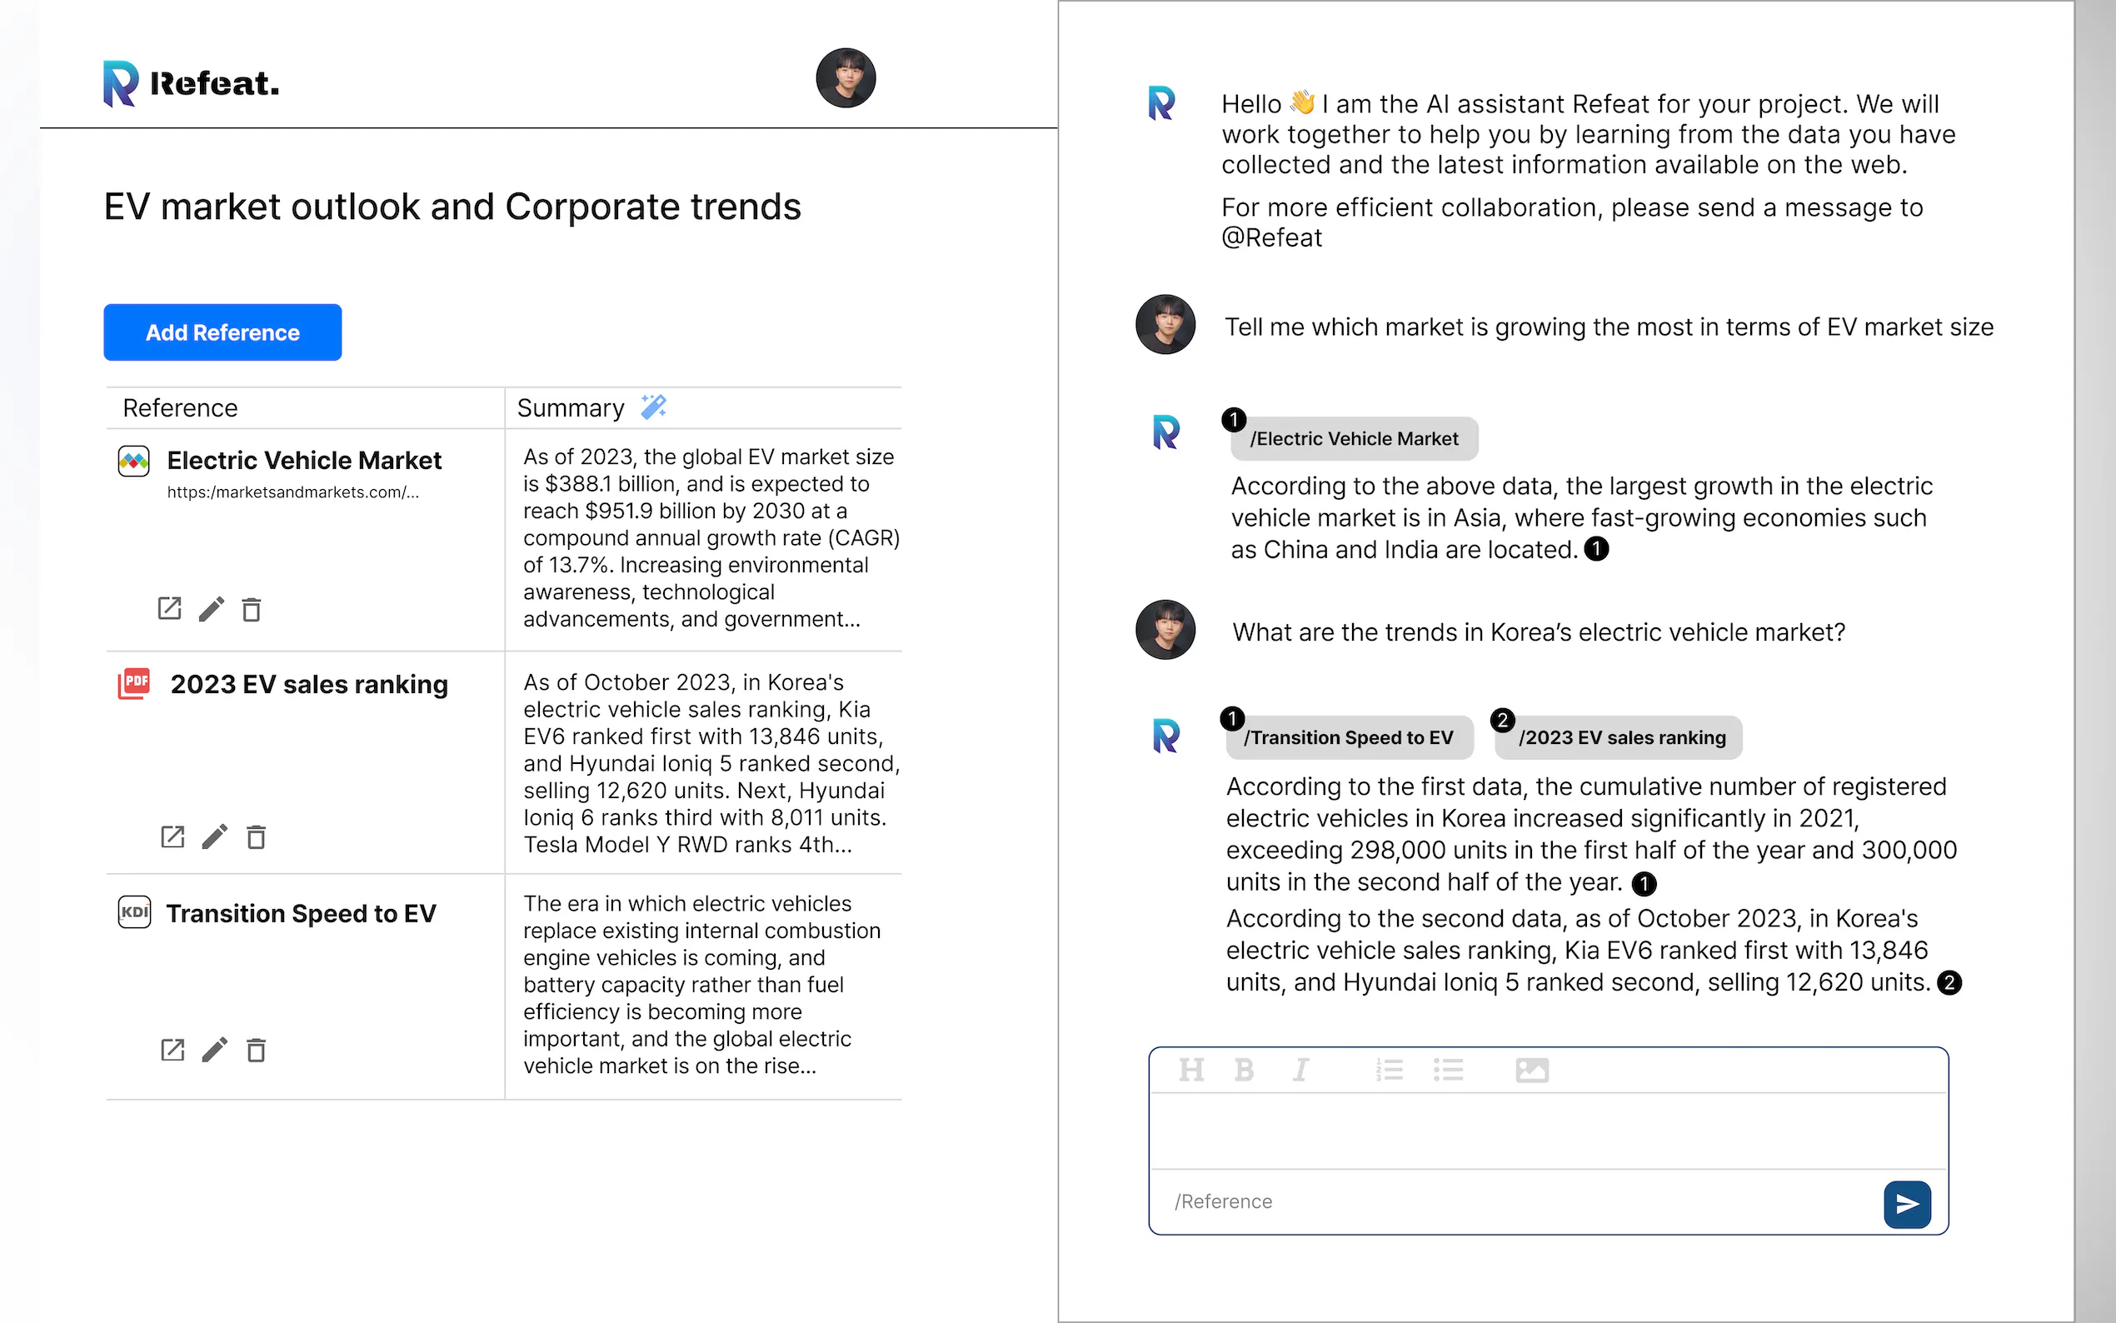The image size is (2116, 1323).
Task: Edit the Electric Vehicle Market reference
Action: [211, 609]
